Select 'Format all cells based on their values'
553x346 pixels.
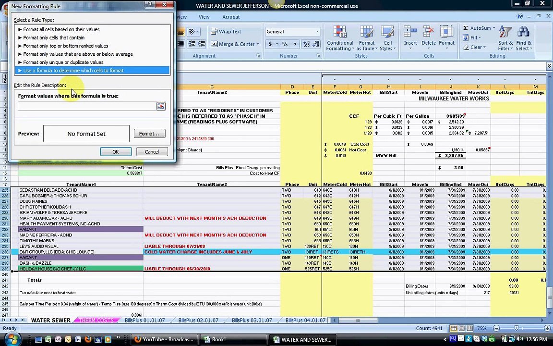click(x=92, y=29)
